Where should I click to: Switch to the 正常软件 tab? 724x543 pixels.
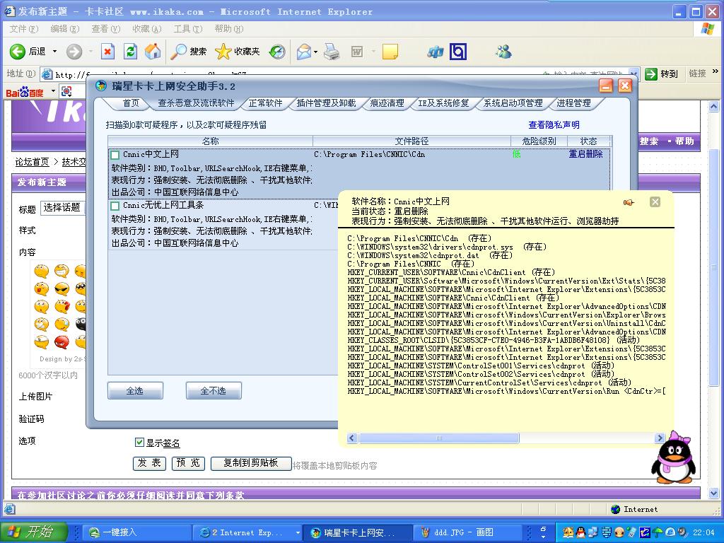[x=266, y=103]
